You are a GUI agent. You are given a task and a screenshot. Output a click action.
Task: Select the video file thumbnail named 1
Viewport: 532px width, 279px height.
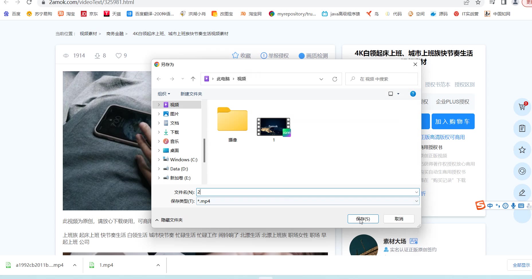pos(273,127)
